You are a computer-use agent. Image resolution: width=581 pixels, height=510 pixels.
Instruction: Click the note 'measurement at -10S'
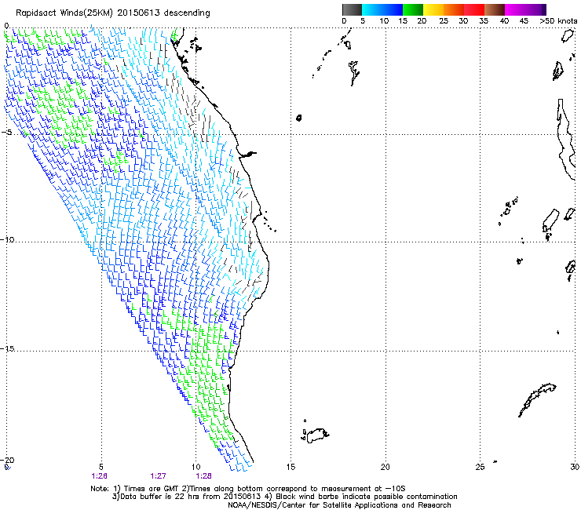(363, 489)
